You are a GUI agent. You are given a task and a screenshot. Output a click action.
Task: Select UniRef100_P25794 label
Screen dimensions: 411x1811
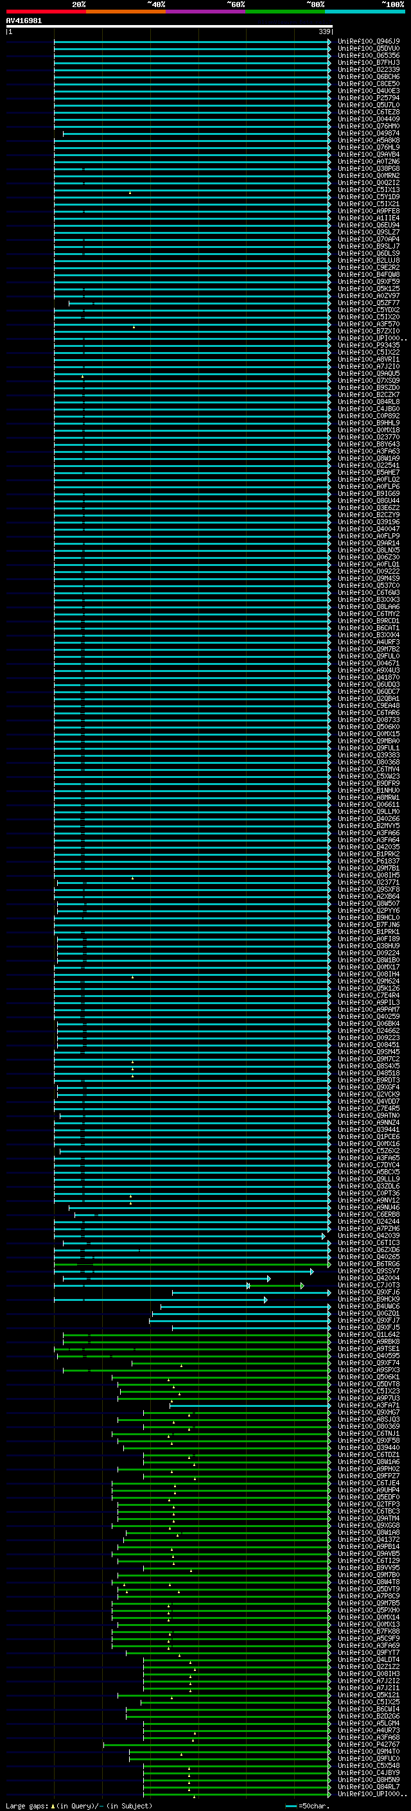[x=369, y=98]
